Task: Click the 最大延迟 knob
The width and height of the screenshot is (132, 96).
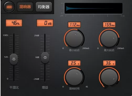Action: point(109,39)
